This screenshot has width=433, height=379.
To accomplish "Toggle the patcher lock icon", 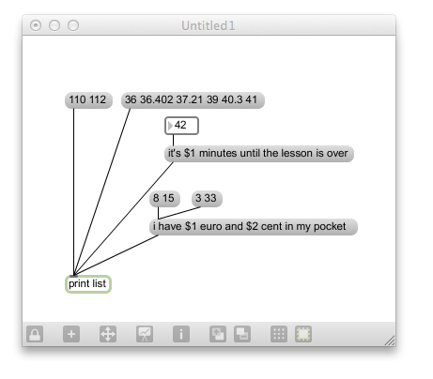I will 35,334.
